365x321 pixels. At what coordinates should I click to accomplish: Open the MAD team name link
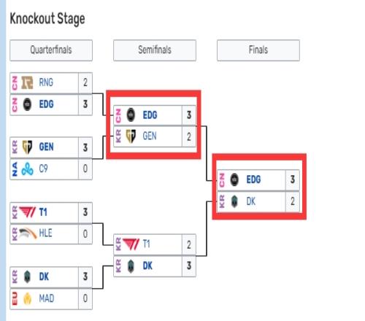tap(47, 298)
